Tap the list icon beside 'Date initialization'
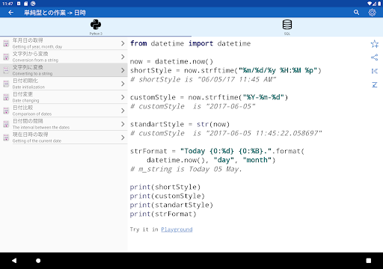The width and height of the screenshot is (383, 269). pos(6,84)
